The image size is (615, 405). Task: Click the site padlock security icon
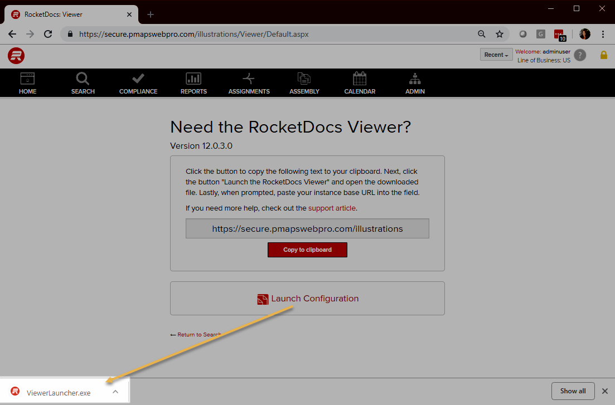(70, 34)
